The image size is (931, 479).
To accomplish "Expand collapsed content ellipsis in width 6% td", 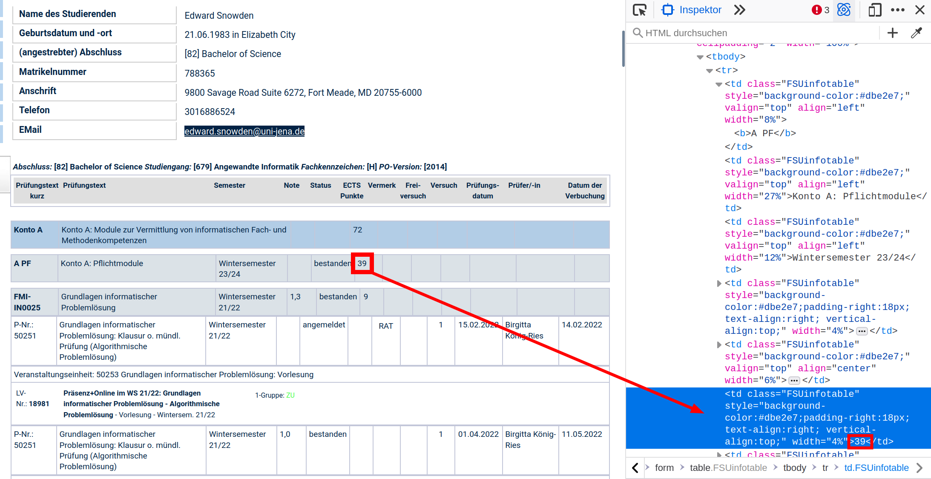I will coord(794,381).
